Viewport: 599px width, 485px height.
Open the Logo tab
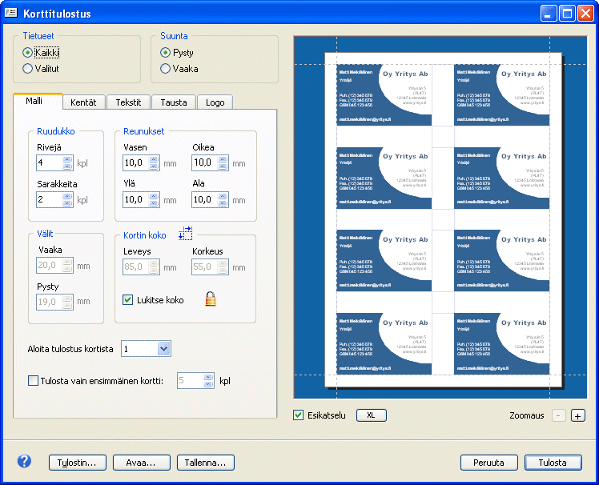[215, 102]
